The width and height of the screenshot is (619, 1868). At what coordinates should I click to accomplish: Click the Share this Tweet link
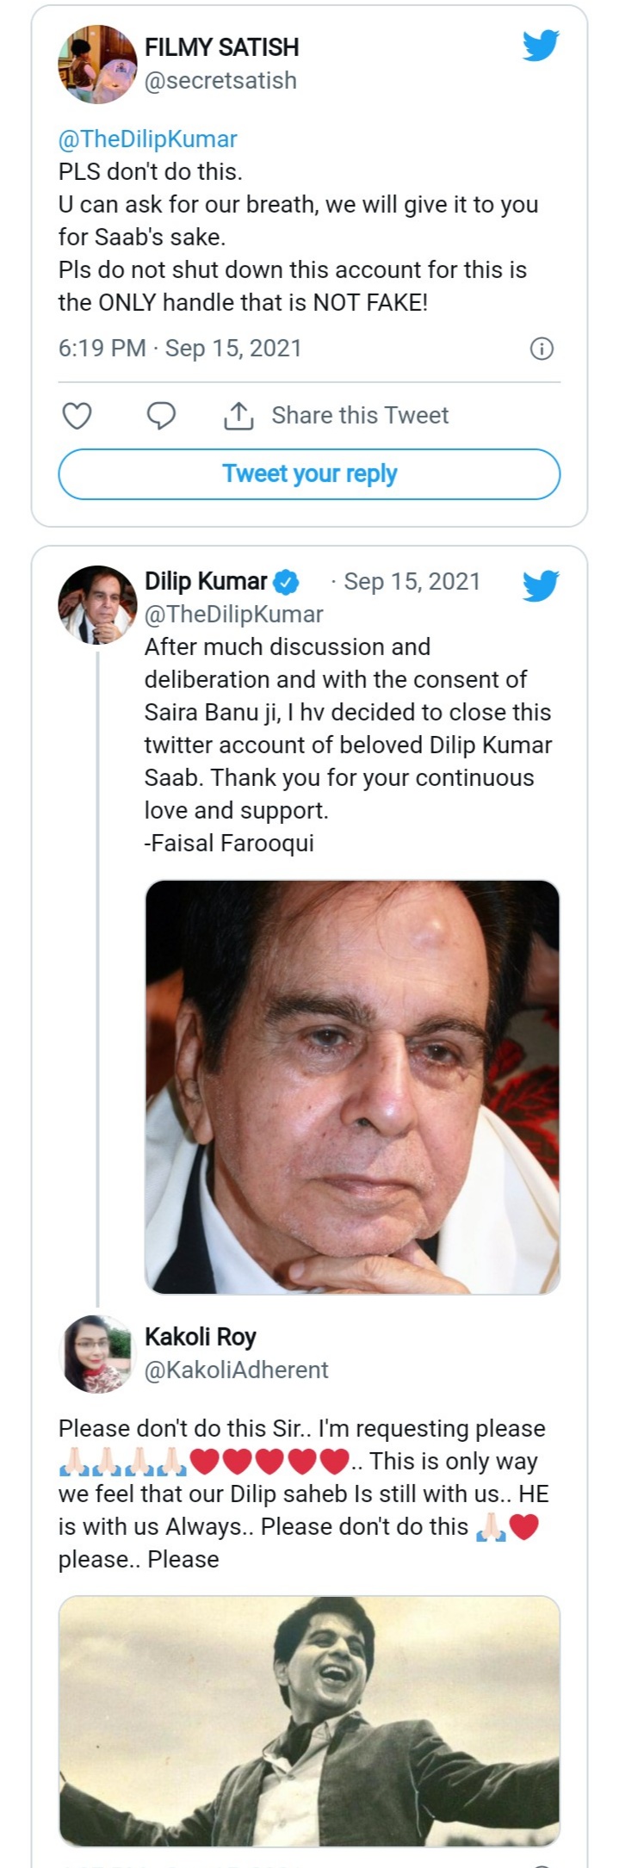[360, 416]
